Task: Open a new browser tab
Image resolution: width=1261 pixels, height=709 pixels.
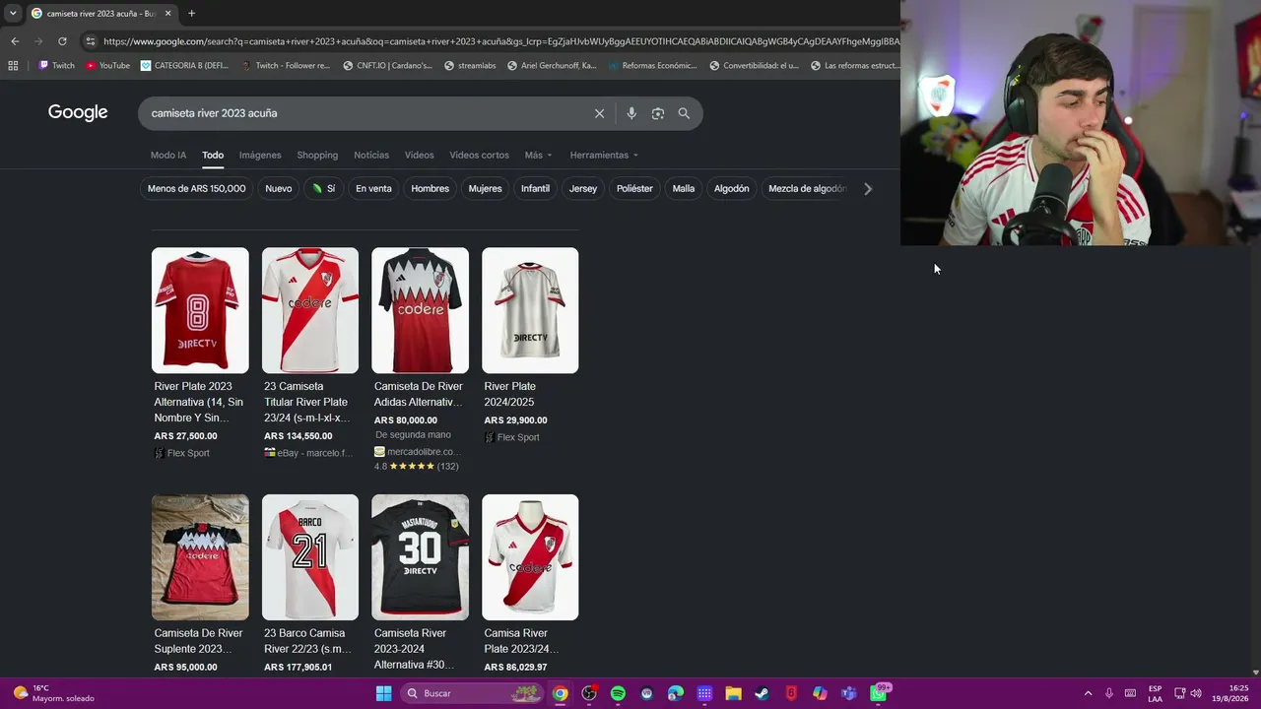Action: 191,14
